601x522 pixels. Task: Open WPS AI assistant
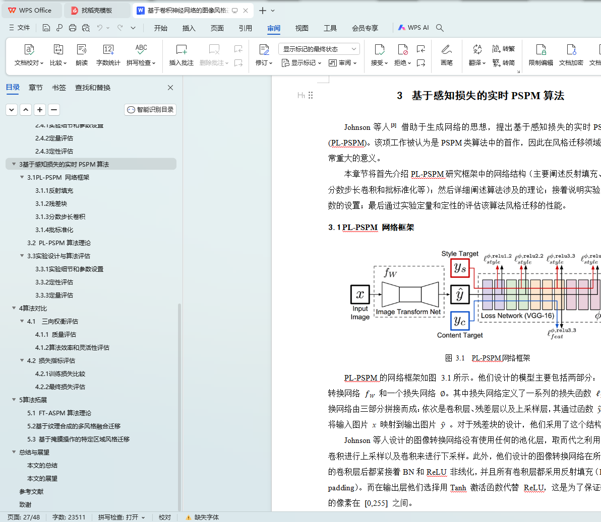point(413,28)
